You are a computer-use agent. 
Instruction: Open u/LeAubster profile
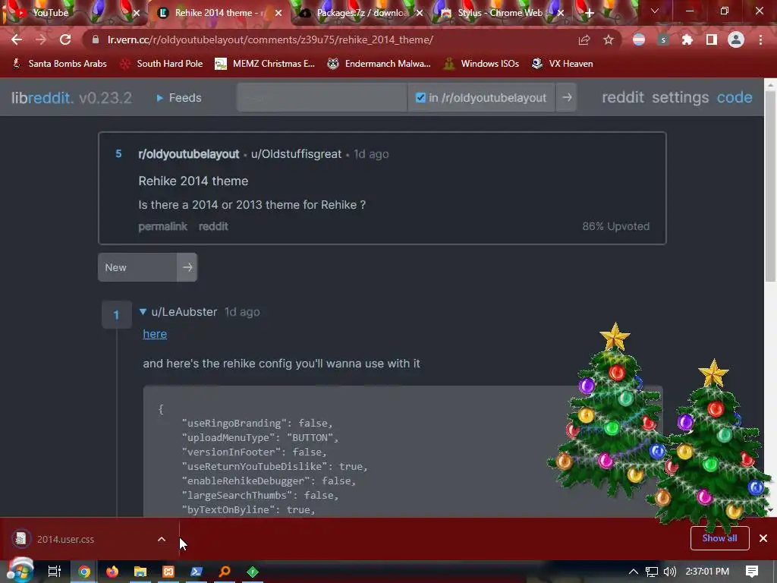[x=184, y=312]
